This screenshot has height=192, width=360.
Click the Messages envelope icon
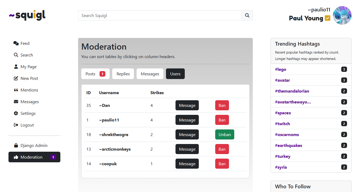coord(16,102)
